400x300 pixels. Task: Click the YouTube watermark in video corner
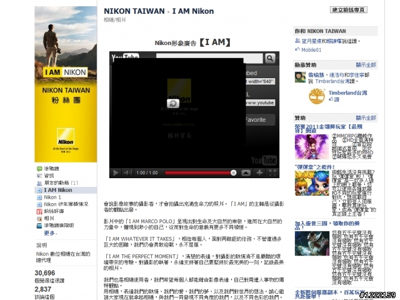tap(264, 161)
